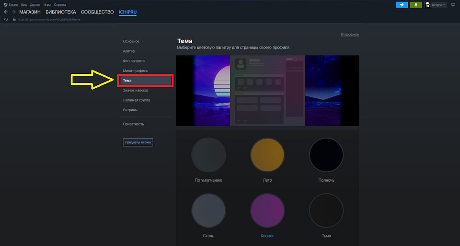
Task: Open the Приватность settings section
Action: (x=133, y=124)
